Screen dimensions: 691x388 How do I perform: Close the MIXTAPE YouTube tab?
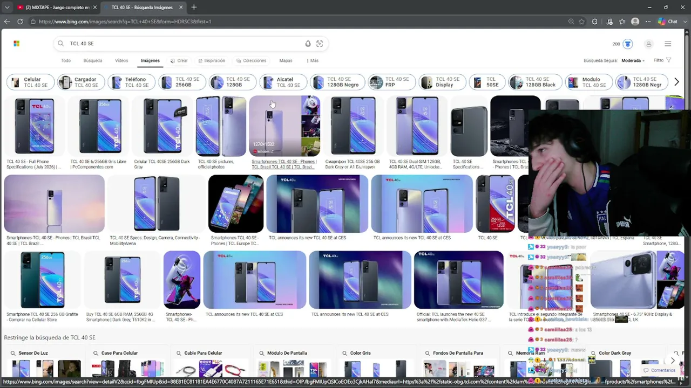coord(95,8)
